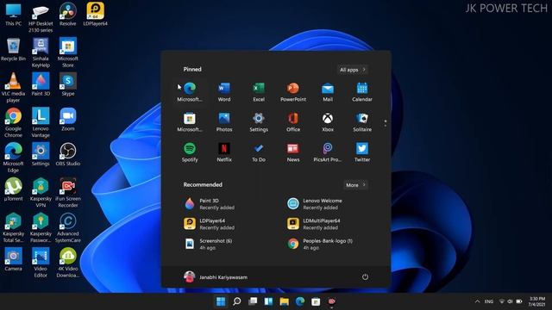This screenshot has width=552, height=310.
Task: Select iFun Screen Recorder desktop shortcut
Action: point(67,192)
